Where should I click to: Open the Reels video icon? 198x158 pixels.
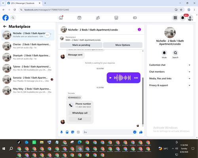pos(79,18)
